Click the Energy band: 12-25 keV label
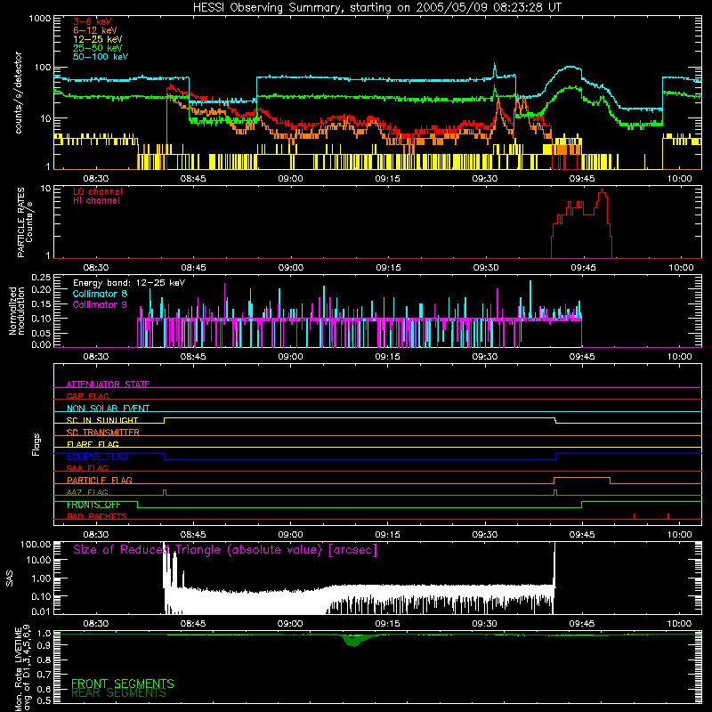 coord(129,283)
